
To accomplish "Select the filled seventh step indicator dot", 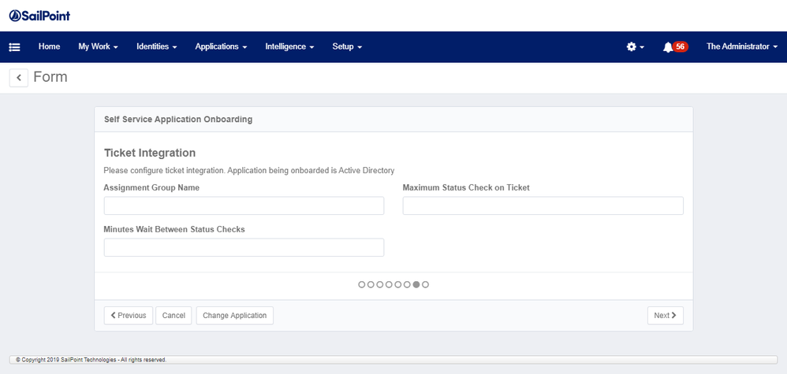I will click(416, 284).
